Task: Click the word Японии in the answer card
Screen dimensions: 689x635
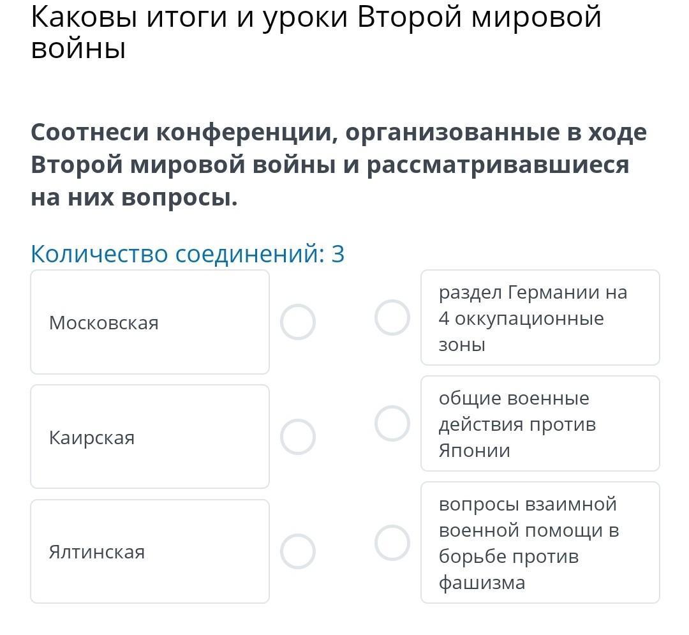Action: point(474,451)
